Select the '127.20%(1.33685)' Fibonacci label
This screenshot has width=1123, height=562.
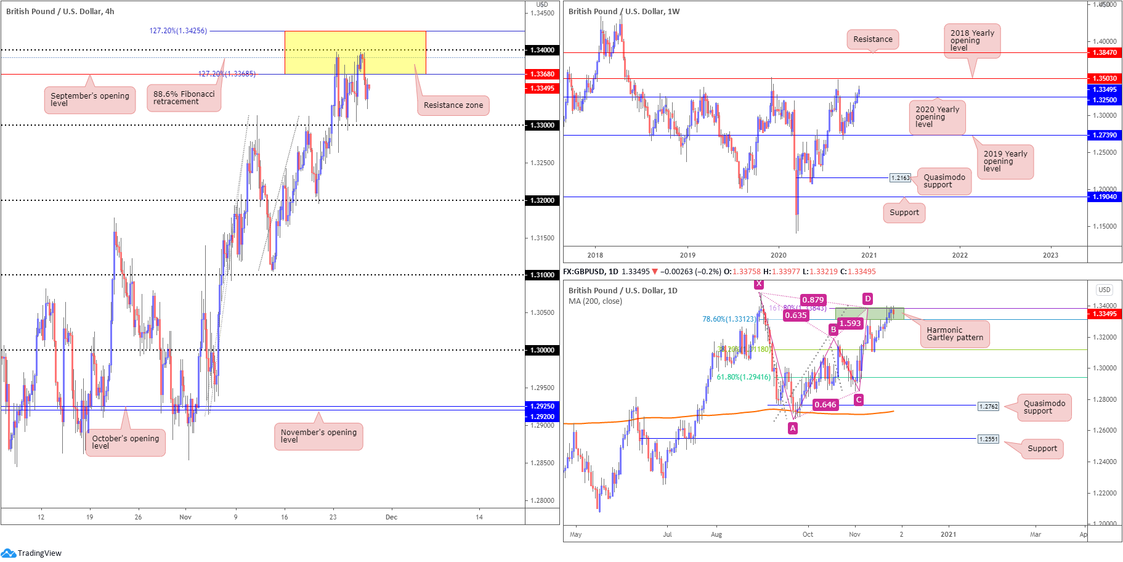pos(227,74)
